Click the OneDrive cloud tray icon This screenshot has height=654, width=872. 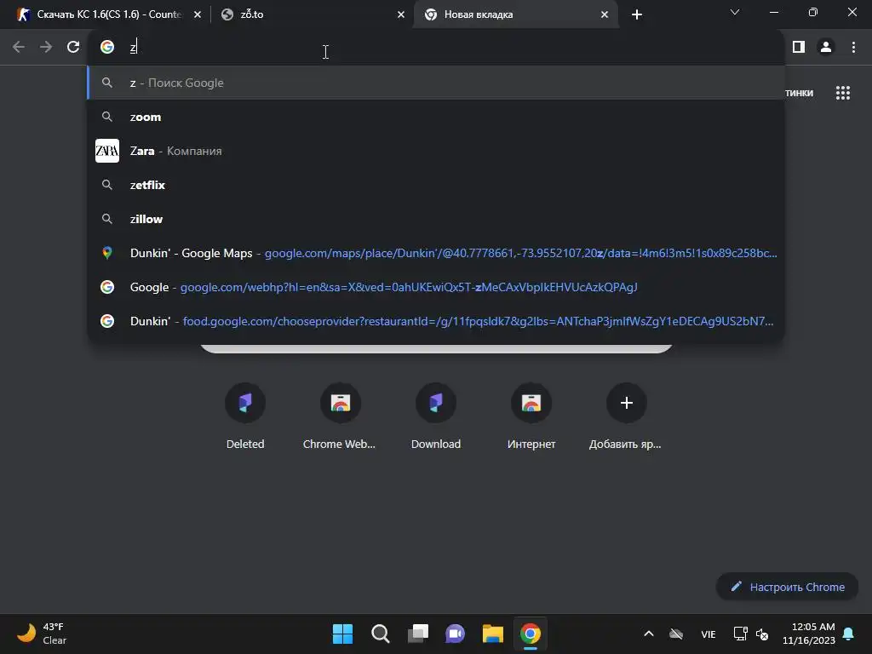676,634
